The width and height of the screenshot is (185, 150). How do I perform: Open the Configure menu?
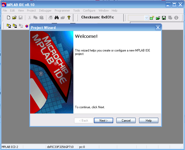[89, 11]
